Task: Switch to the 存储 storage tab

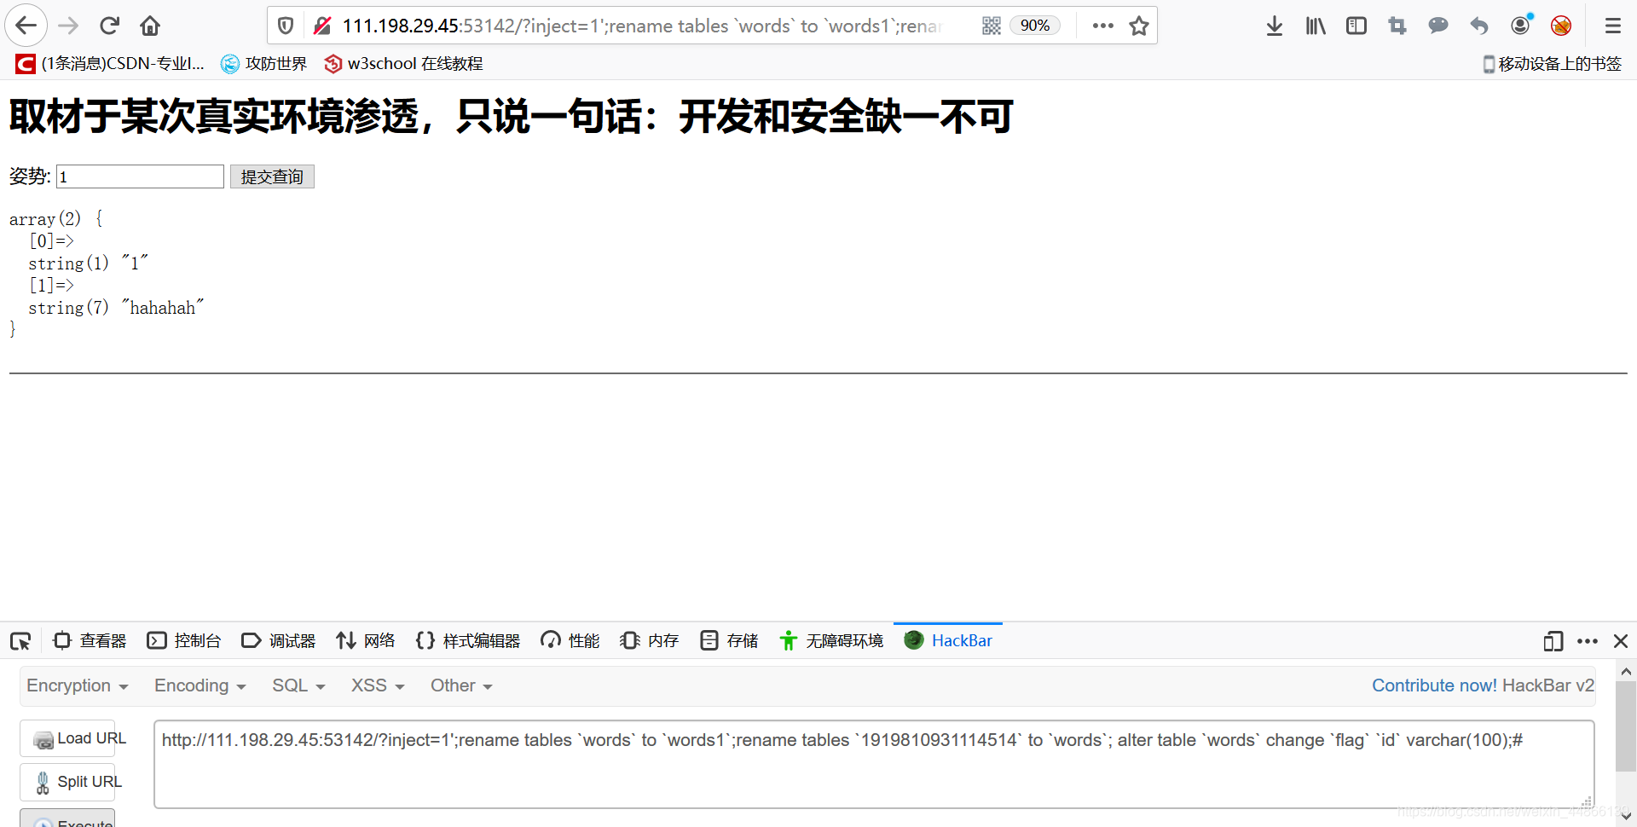Action: pyautogui.click(x=729, y=640)
